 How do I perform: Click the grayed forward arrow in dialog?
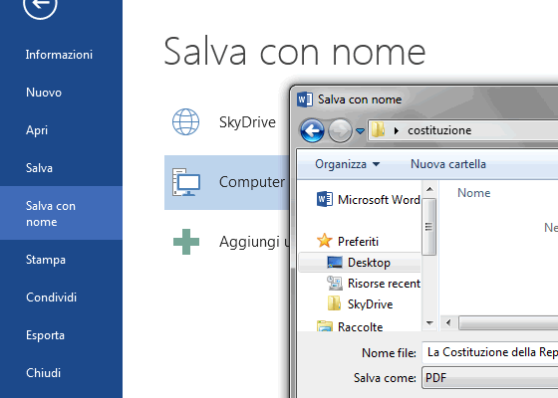coord(340,130)
